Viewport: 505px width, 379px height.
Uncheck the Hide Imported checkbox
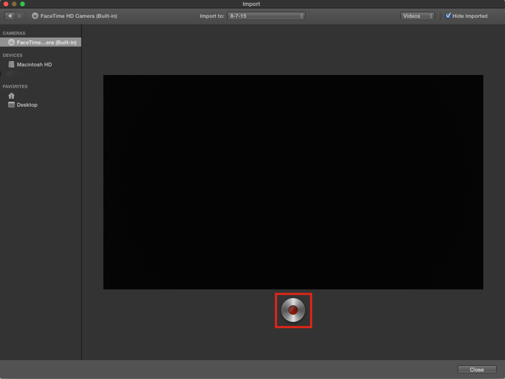[x=448, y=16]
